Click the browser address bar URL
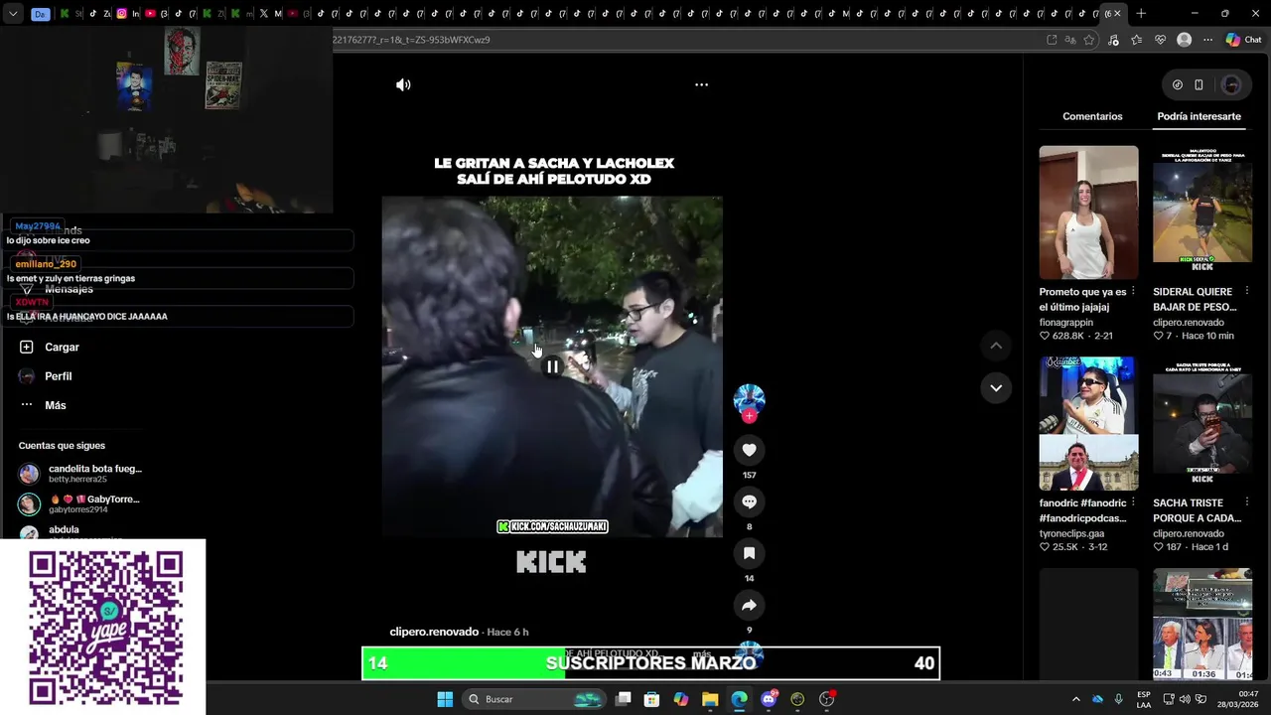Screen dimensions: 1271x715 point(411,40)
